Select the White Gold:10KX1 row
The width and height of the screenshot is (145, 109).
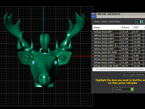click(119, 56)
